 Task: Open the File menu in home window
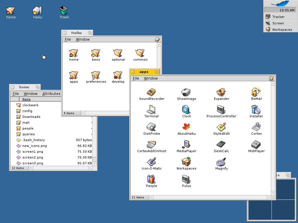point(16,94)
